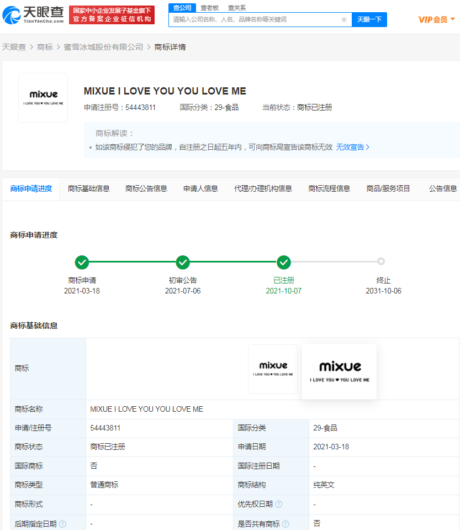This screenshot has height=530, width=460.
Task: Click 申请注册号：54443811 in header
Action: [120, 107]
